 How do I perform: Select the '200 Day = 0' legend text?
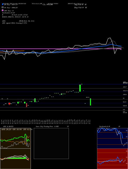tap(9, 11)
